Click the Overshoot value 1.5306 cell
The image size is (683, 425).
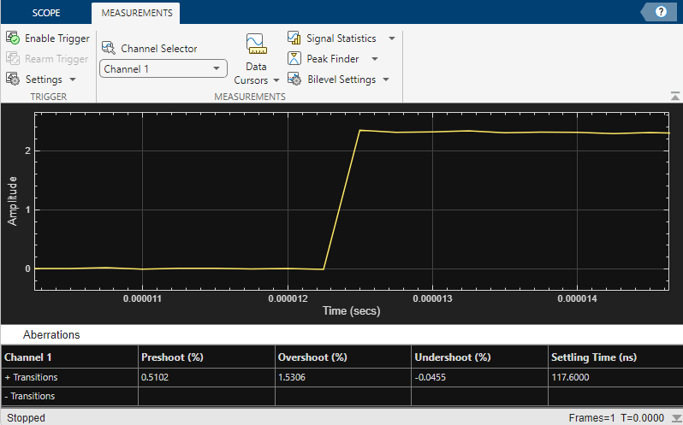(x=343, y=377)
